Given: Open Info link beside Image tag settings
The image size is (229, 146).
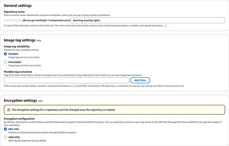Looking at the screenshot, I should click(39, 40).
